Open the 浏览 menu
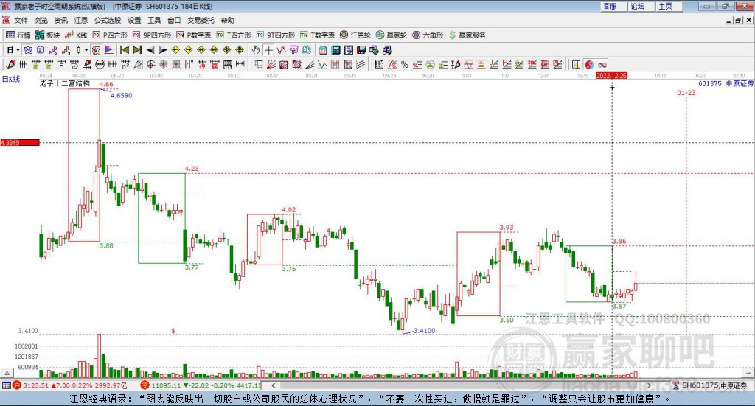This screenshot has height=406, width=755. (x=41, y=20)
